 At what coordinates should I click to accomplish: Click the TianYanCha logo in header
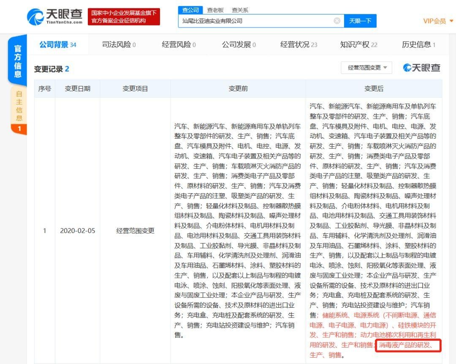(55, 17)
